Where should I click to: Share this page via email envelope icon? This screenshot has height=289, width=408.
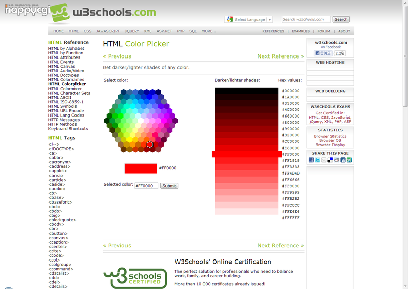coord(324,160)
